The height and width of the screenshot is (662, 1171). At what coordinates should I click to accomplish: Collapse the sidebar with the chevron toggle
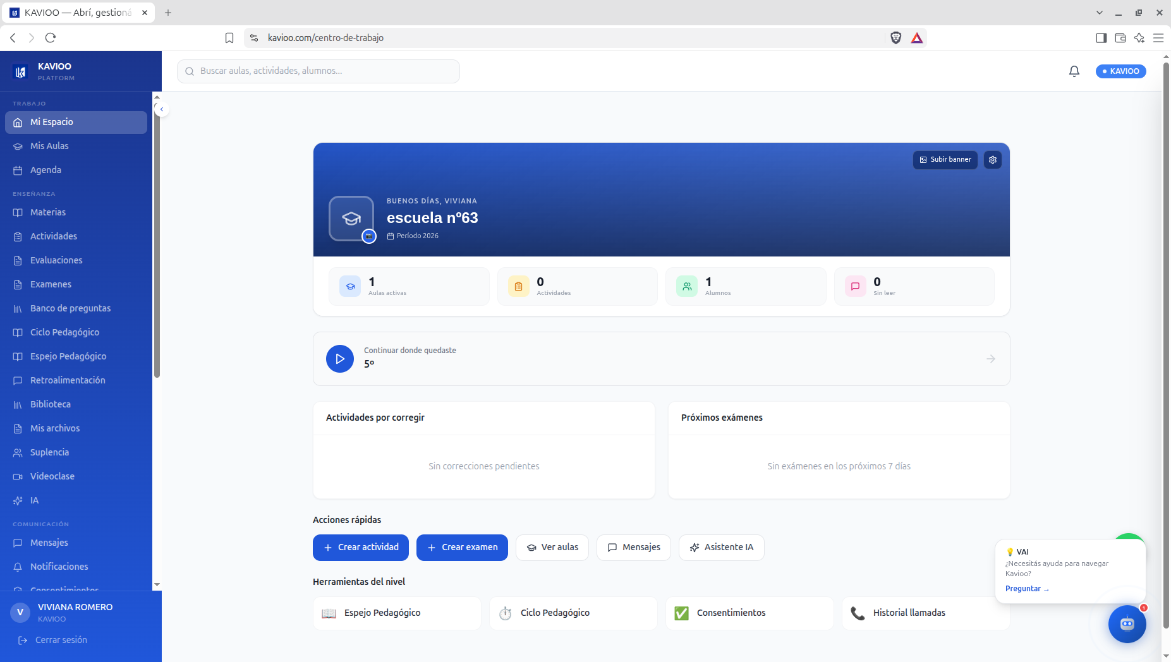point(162,109)
